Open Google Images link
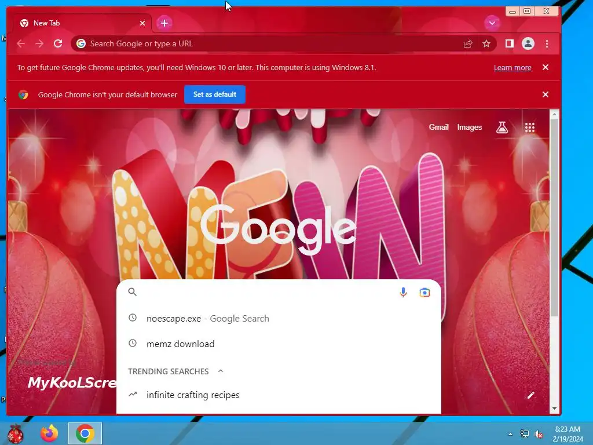This screenshot has width=593, height=445. (469, 127)
